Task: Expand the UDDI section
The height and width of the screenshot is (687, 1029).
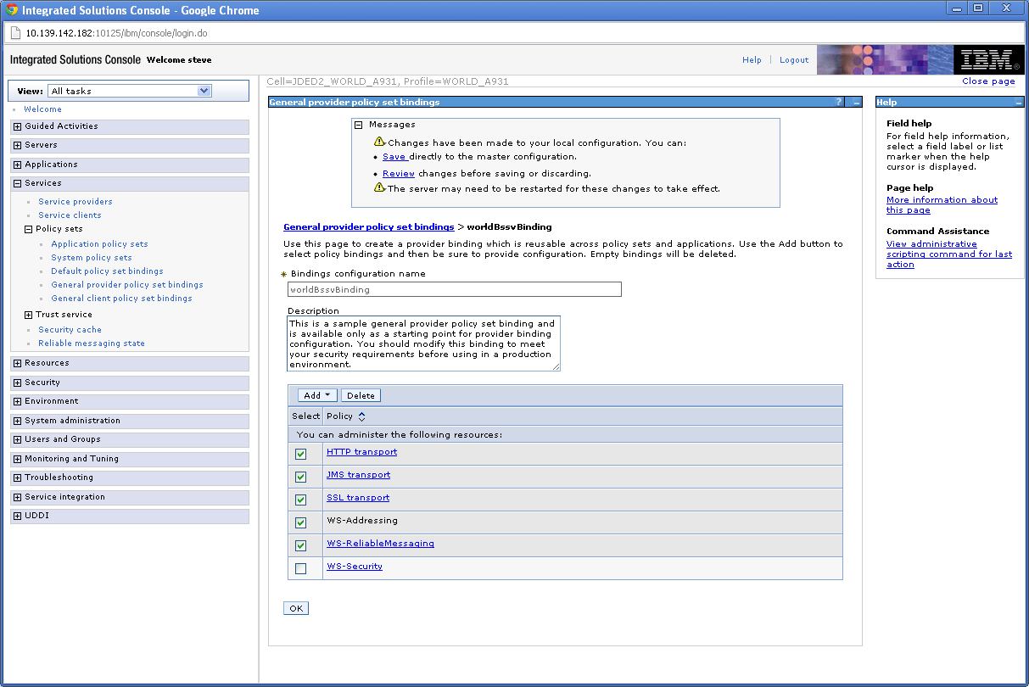Action: (x=17, y=516)
